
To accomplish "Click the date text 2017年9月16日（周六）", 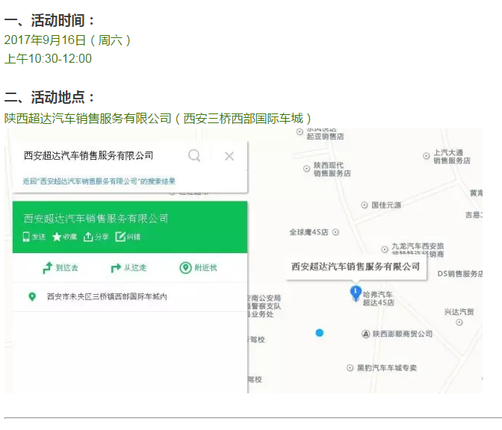I will tap(67, 40).
